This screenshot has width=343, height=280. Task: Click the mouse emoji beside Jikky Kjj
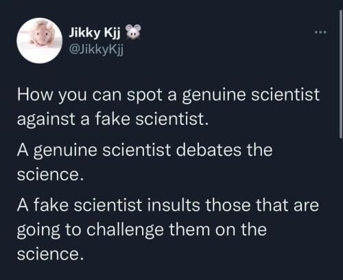coord(134,32)
